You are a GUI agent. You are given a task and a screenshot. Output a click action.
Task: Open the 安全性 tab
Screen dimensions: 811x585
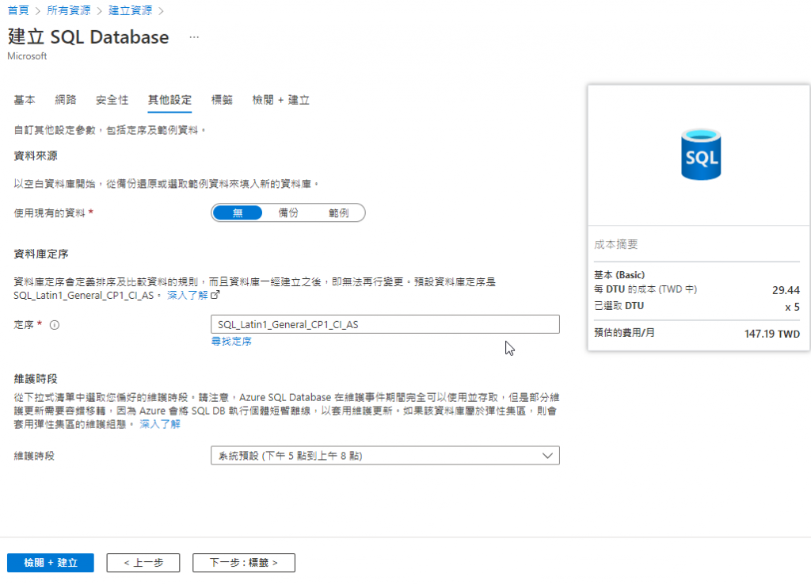click(112, 100)
